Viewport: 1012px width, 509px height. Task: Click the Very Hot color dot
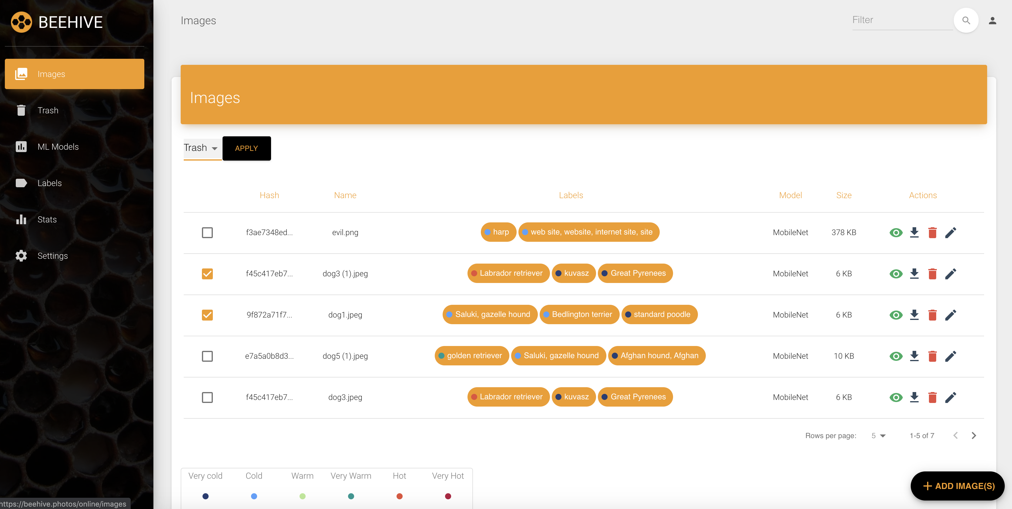point(448,496)
